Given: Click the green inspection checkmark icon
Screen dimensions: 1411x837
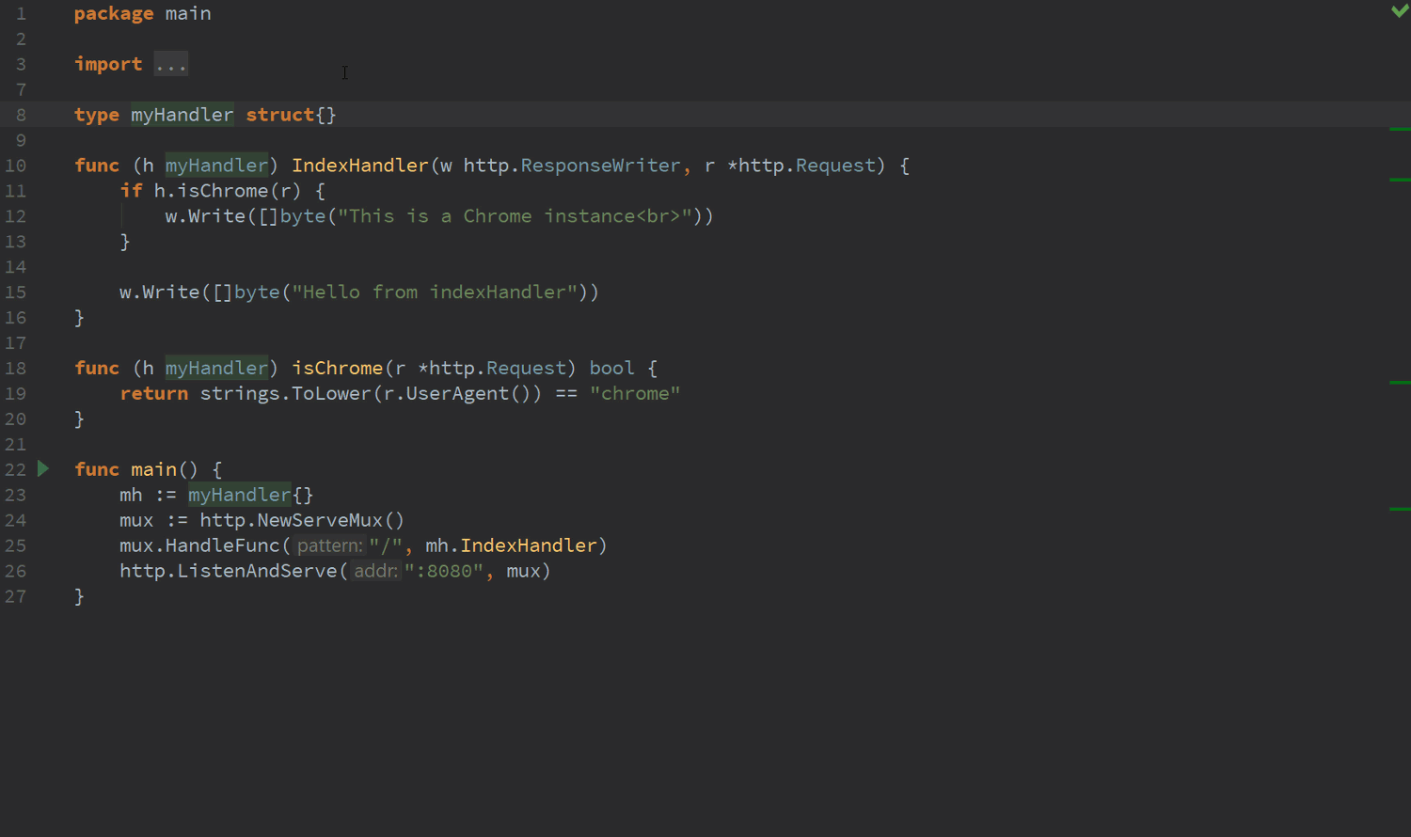Looking at the screenshot, I should (1400, 11).
